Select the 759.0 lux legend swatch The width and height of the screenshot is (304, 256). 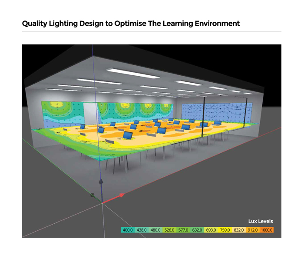tap(225, 230)
